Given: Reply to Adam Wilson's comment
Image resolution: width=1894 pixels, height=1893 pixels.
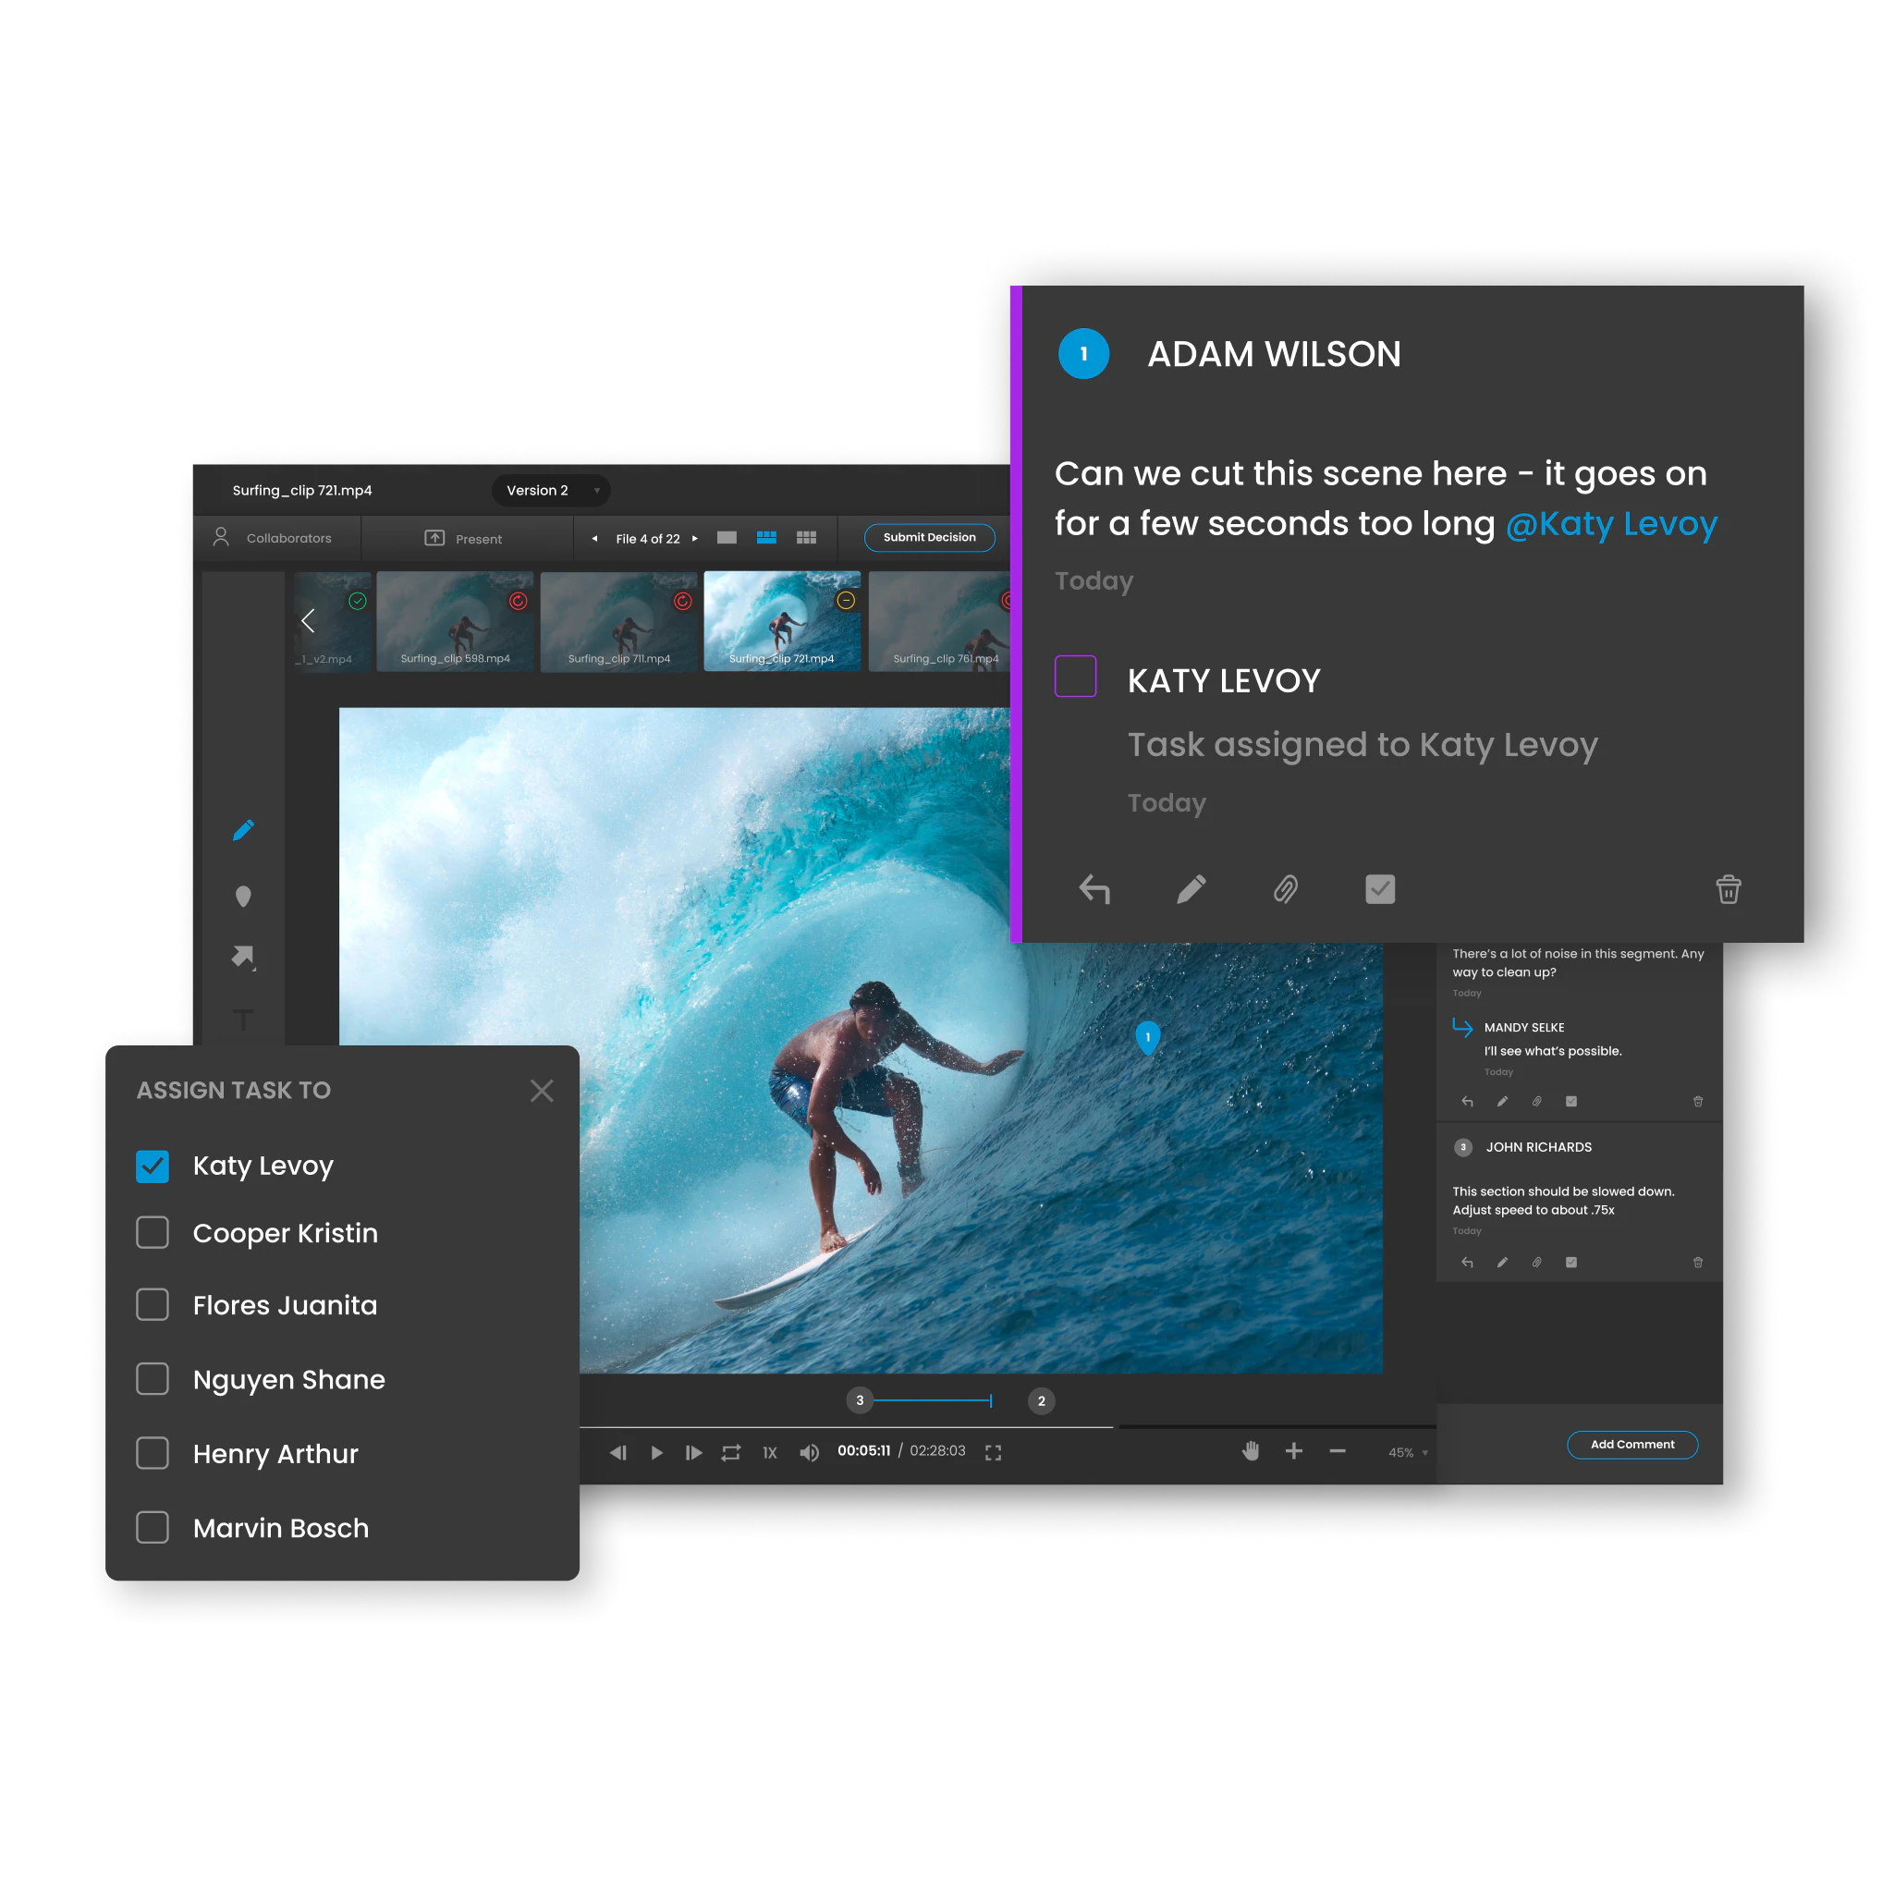Looking at the screenshot, I should click(1095, 889).
